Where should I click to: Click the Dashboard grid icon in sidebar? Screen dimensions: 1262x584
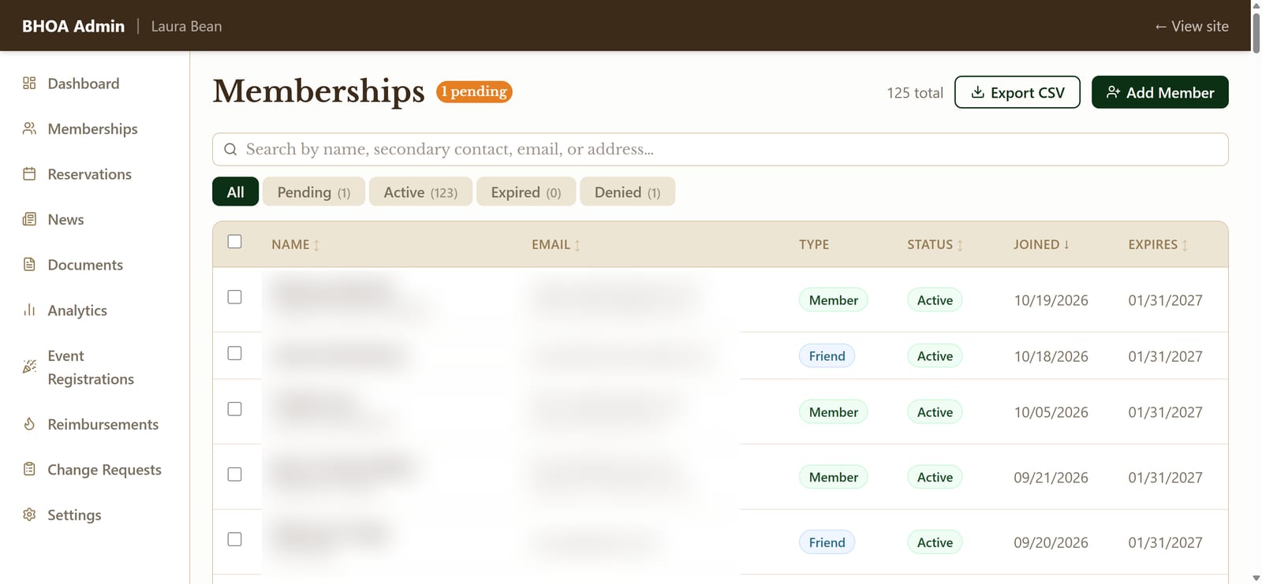click(x=29, y=84)
